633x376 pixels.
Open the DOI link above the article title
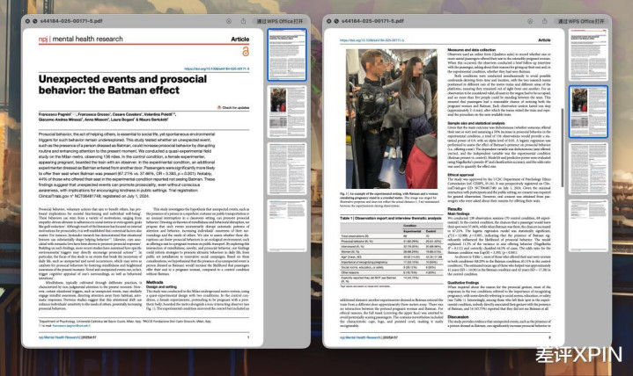click(217, 68)
